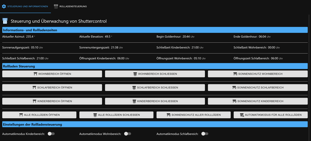Image resolution: width=311 pixels, height=141 pixels.
Task: Click Kinderbereich schliessen button
Action: (x=155, y=101)
